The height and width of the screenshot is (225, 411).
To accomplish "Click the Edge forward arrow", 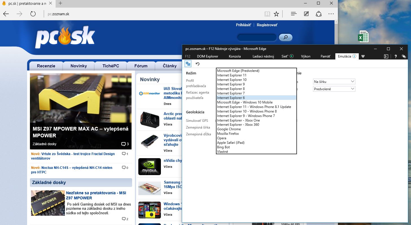I will tap(19, 14).
